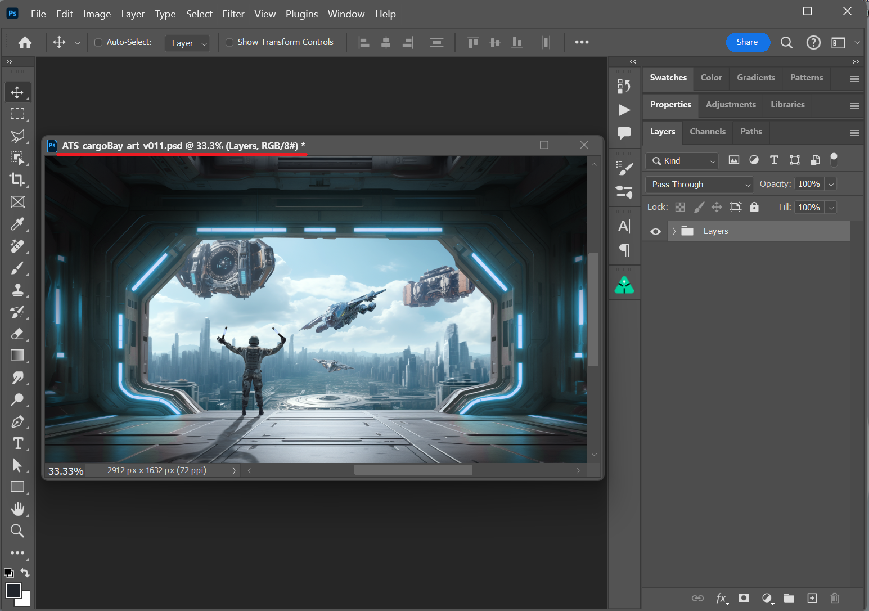
Task: Open the Pass Through blend mode dropdown
Action: [x=700, y=185]
